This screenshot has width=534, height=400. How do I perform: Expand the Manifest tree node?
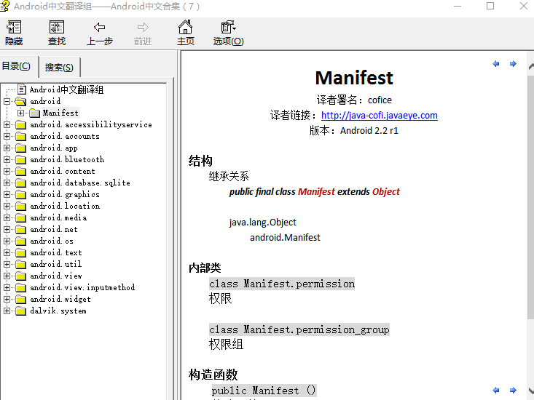[x=20, y=113]
